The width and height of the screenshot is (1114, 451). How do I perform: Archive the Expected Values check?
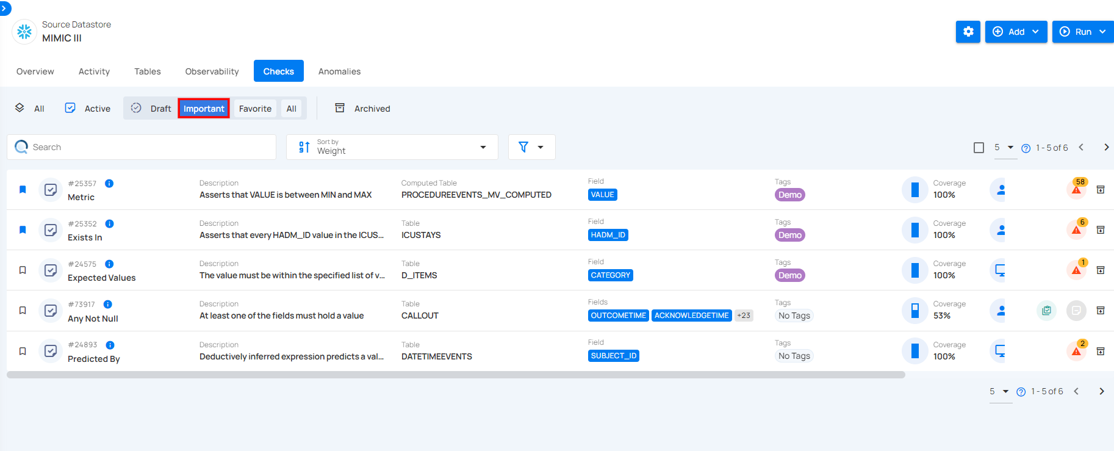point(1101,270)
